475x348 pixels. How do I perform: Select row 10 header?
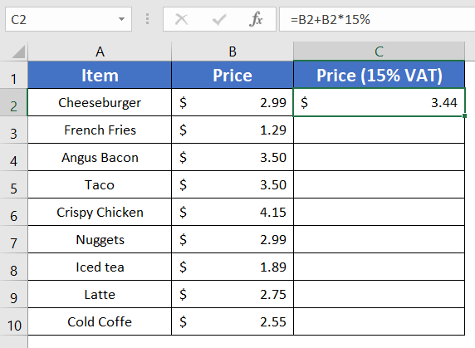coord(13,321)
